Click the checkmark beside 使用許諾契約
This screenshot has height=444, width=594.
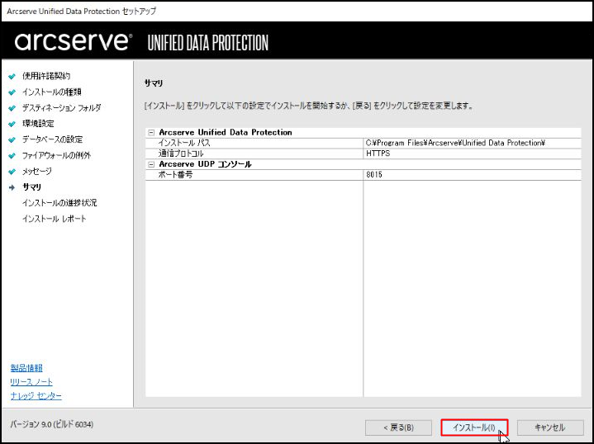(12, 76)
